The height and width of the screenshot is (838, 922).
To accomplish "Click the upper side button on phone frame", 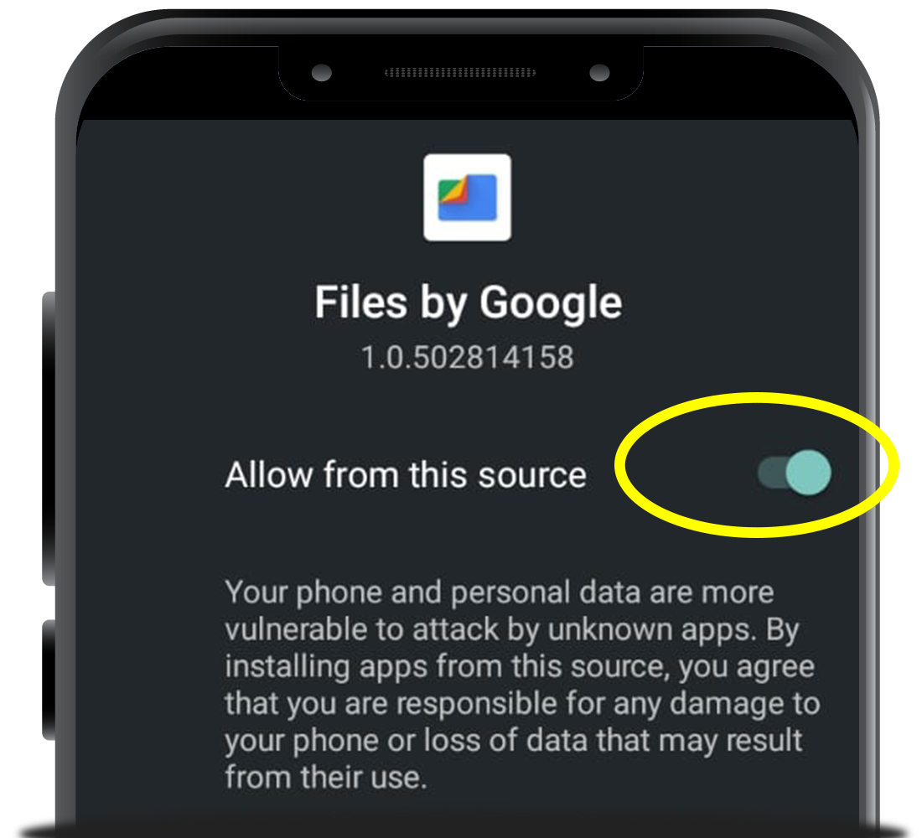I will pyautogui.click(x=49, y=438).
